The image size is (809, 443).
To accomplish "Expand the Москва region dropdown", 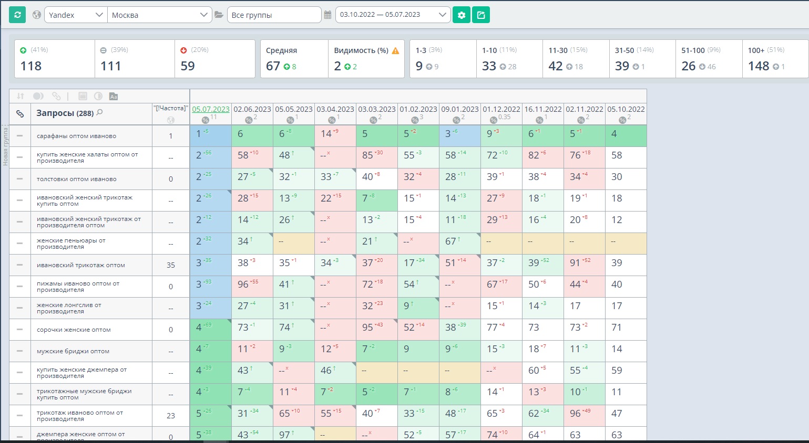I will (159, 15).
